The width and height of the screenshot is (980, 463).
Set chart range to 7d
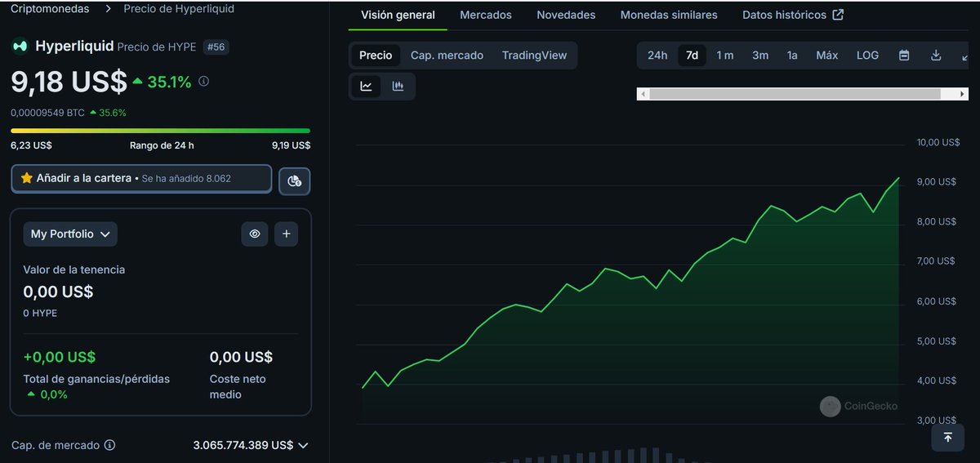[x=692, y=56]
